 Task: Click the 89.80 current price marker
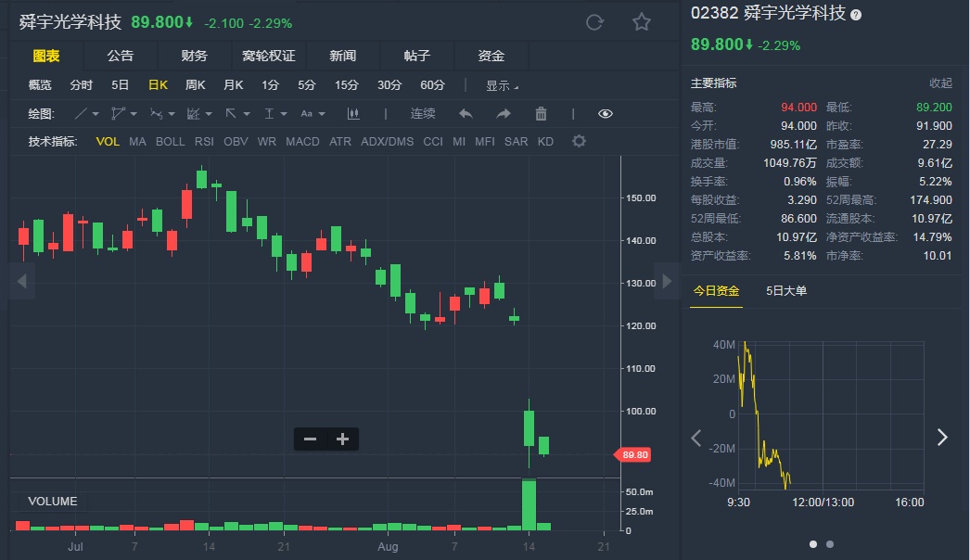tap(632, 455)
